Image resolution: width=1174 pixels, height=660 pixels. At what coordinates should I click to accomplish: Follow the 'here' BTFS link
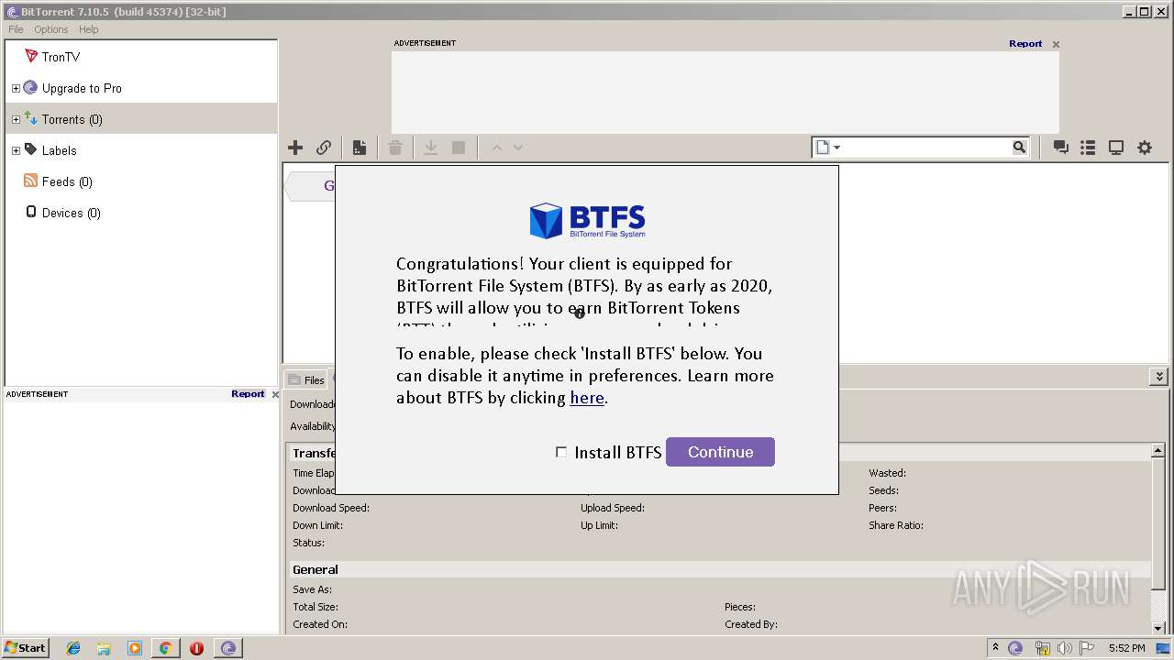coord(587,398)
